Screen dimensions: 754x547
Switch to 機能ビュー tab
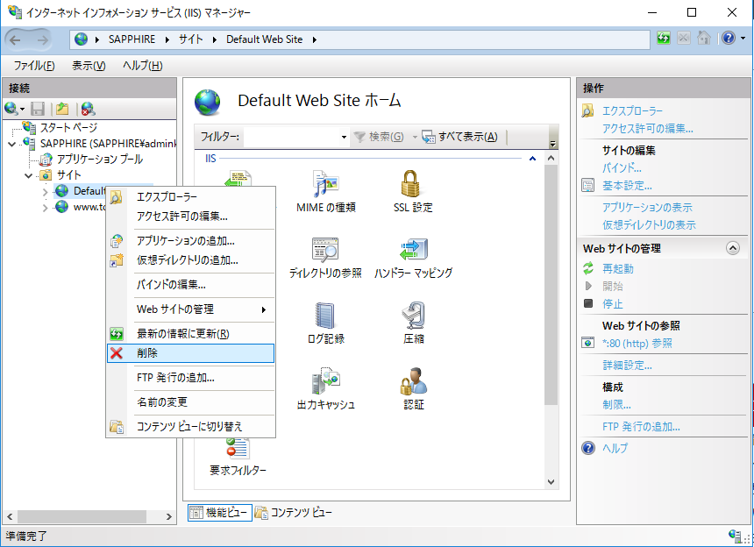220,513
